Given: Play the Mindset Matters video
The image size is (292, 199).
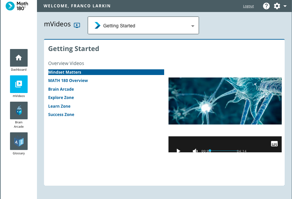Looking at the screenshot, I should coord(178,151).
